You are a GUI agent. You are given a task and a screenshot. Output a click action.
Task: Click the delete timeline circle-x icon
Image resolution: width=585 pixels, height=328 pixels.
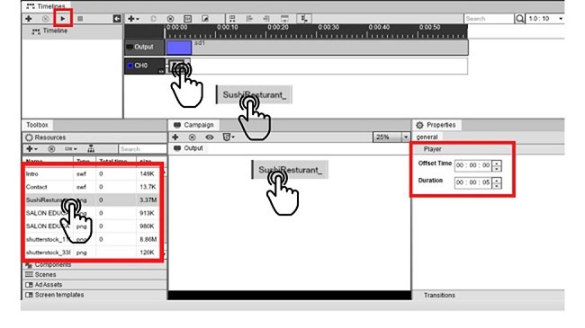[45, 18]
